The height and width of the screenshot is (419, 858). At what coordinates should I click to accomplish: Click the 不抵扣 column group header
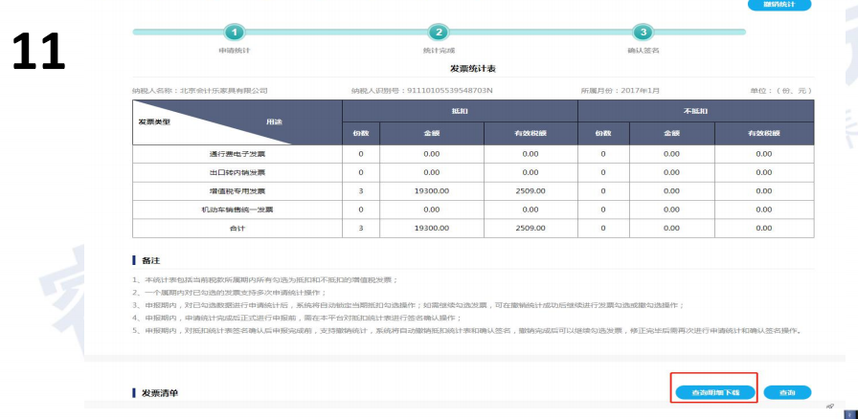click(x=696, y=111)
